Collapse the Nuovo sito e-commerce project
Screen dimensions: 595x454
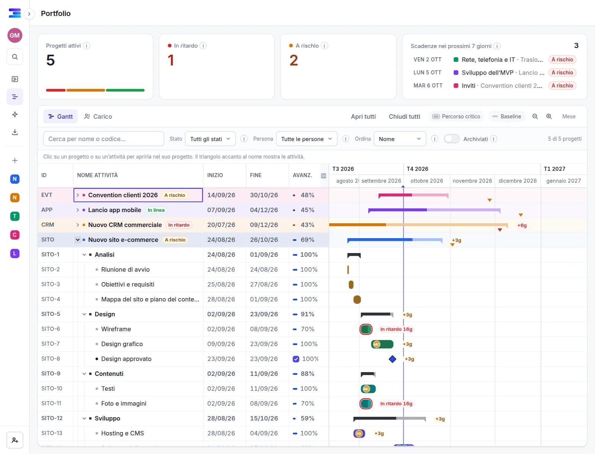click(78, 240)
